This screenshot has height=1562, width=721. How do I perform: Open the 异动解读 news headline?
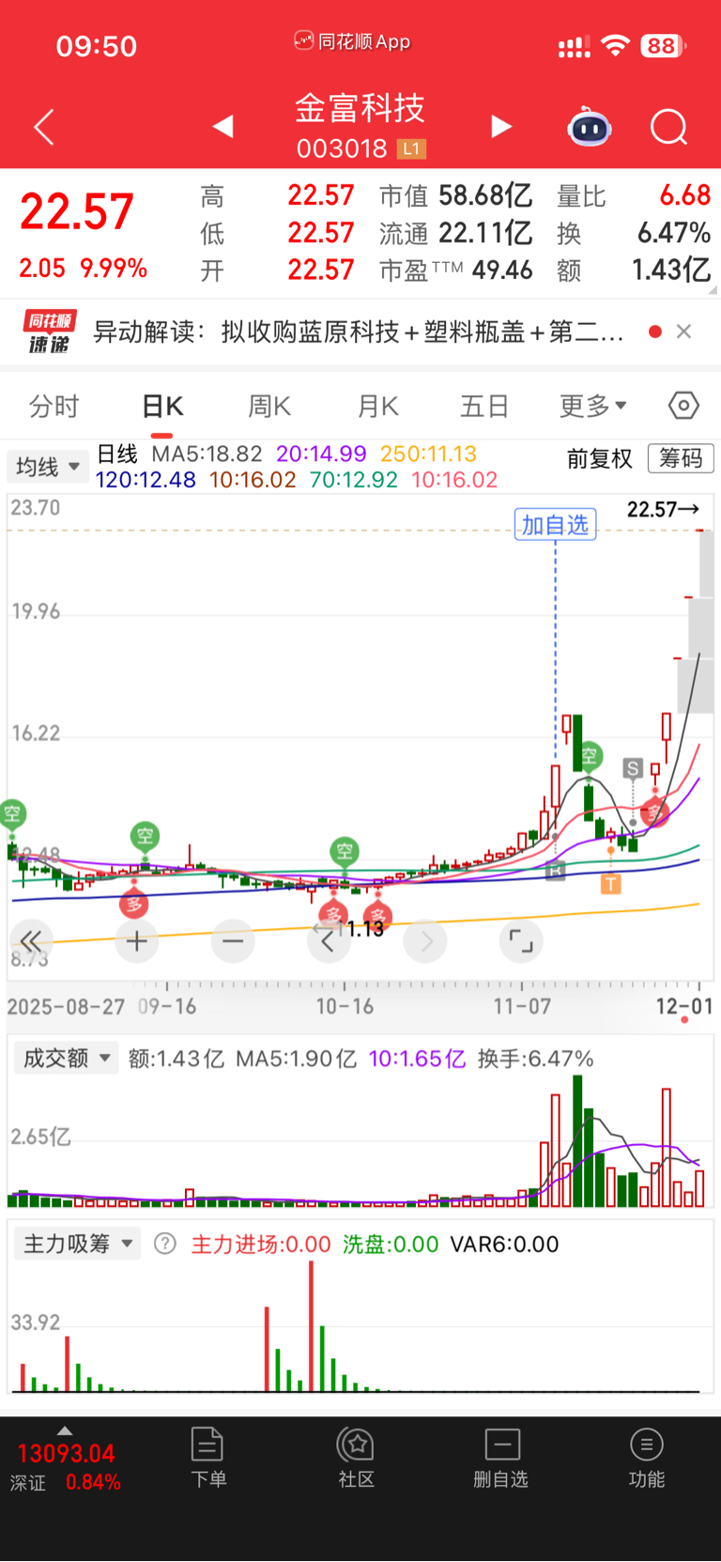(359, 332)
